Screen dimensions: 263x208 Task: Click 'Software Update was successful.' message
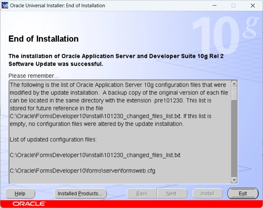(x=56, y=64)
